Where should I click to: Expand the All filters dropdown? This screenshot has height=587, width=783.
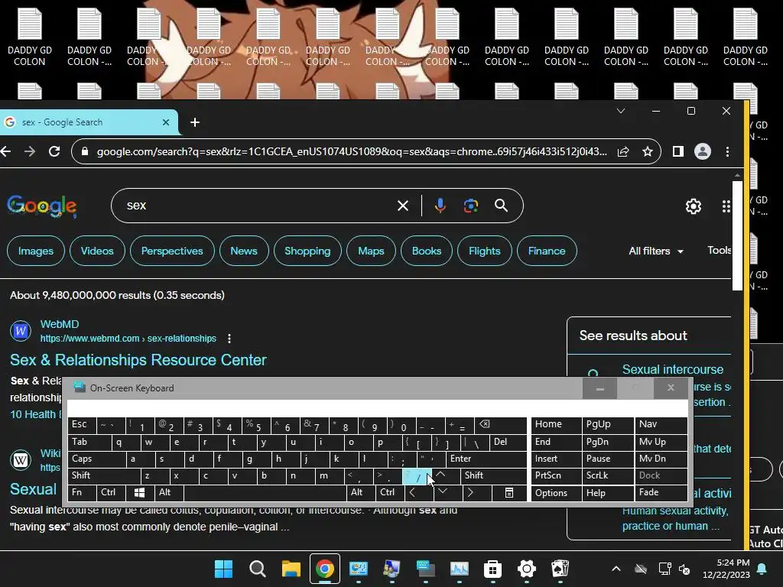655,251
